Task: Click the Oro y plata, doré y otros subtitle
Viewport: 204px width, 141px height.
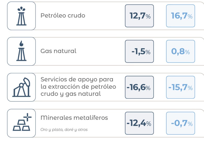Action: 64,130
